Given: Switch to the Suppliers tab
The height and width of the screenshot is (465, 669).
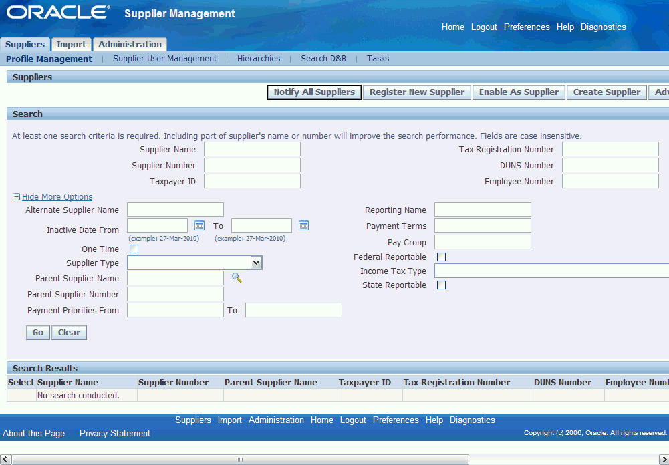Looking at the screenshot, I should tap(25, 44).
